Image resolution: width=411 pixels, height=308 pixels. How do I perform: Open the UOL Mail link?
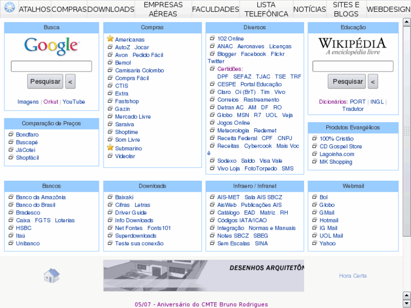coord(331,236)
